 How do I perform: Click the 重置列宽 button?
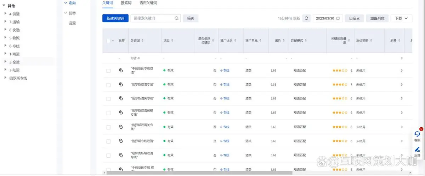click(x=378, y=18)
